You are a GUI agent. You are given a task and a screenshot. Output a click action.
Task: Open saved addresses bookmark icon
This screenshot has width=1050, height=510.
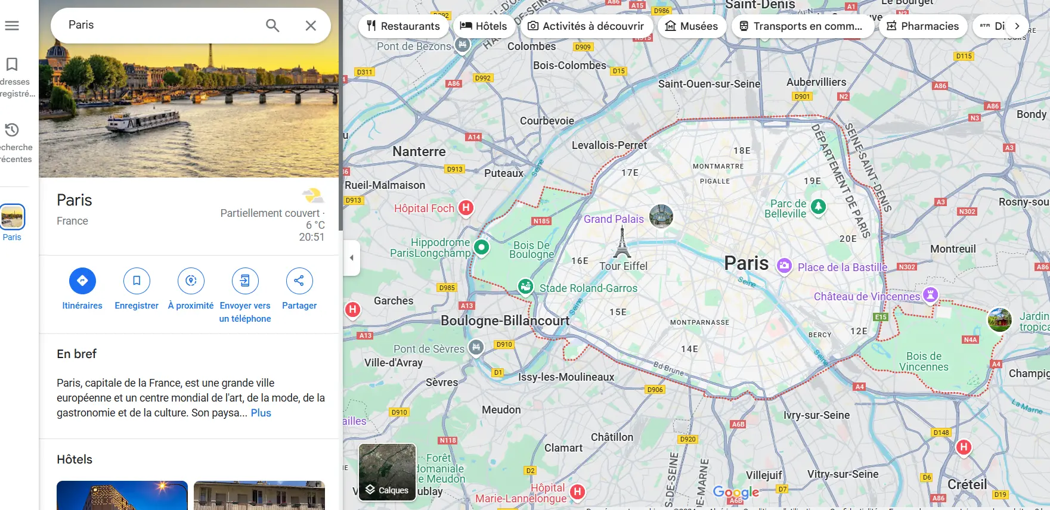pyautogui.click(x=12, y=64)
